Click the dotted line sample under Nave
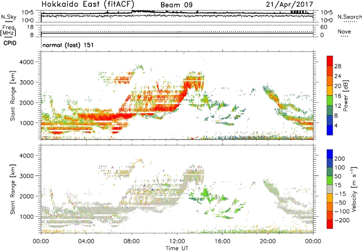Screen dimensions: 362x251 click(344, 36)
